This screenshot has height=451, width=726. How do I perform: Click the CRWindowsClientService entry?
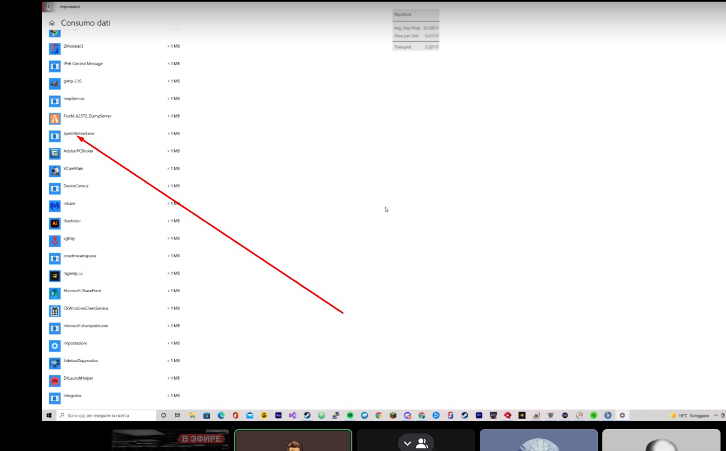[86, 308]
